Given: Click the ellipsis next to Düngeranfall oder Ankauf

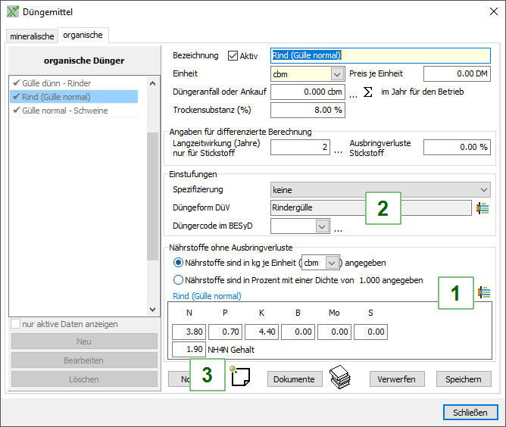Looking at the screenshot, I should pyautogui.click(x=353, y=93).
